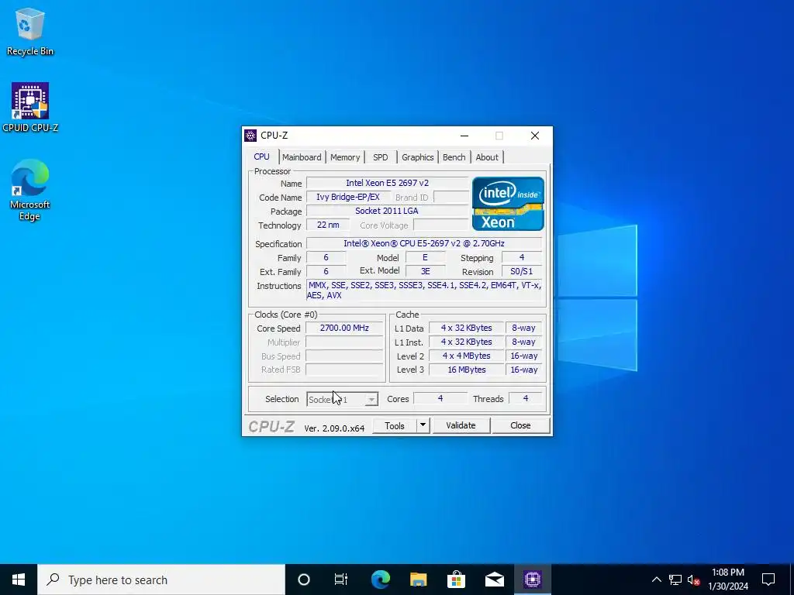794x595 pixels.
Task: Switch to the Memory tab
Action: [x=345, y=157]
